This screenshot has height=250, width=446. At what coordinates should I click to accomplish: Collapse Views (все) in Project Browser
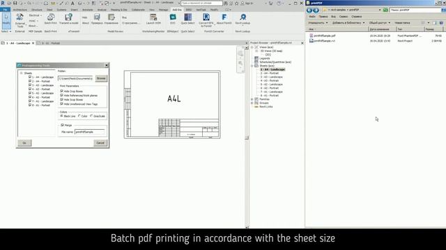(252, 47)
